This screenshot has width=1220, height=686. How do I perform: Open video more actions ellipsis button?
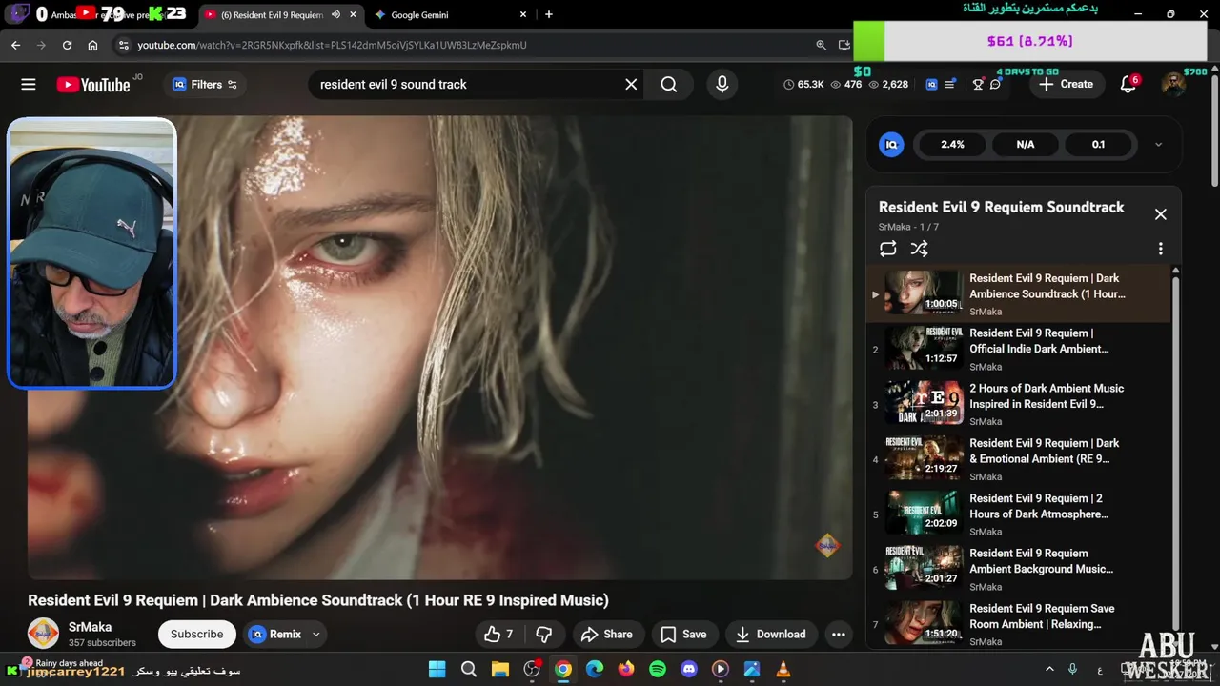pos(838,635)
